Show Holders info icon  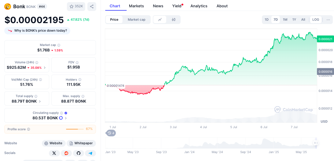coord(80,80)
